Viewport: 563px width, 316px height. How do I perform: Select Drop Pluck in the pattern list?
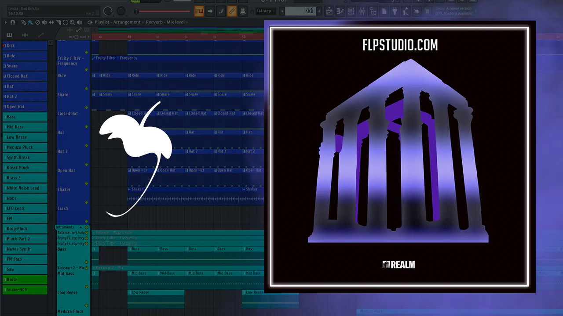click(25, 229)
